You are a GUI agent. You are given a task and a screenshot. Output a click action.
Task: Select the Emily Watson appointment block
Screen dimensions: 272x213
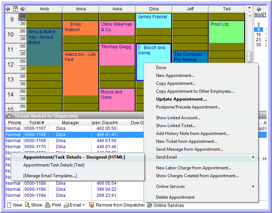[81, 28]
